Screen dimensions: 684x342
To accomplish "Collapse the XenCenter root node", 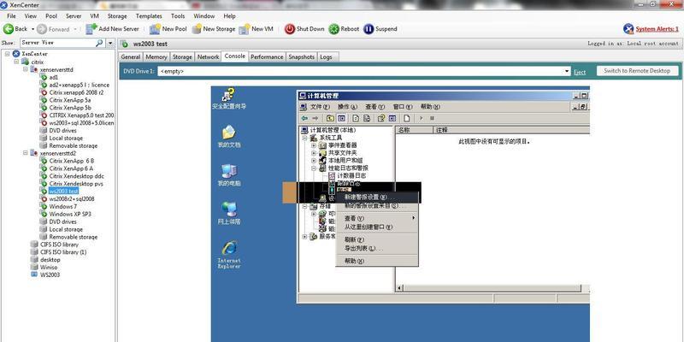I will pos(7,54).
